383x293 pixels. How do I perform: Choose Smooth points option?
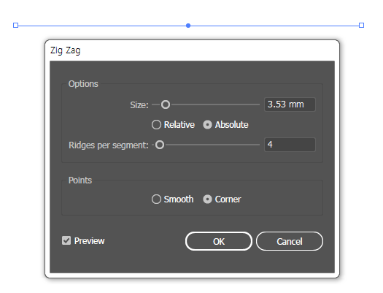pyautogui.click(x=156, y=199)
